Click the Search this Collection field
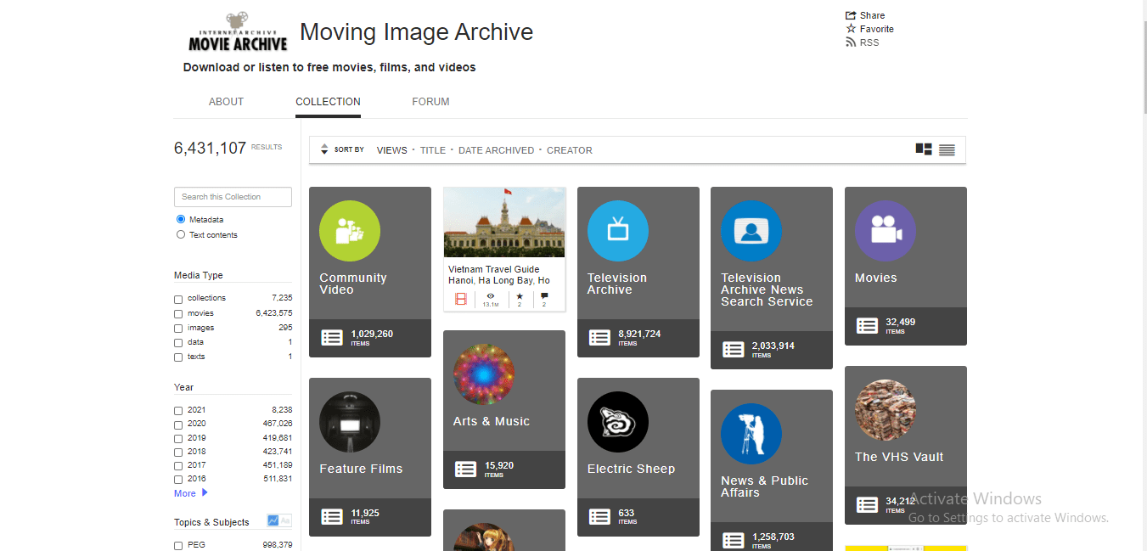 point(233,197)
